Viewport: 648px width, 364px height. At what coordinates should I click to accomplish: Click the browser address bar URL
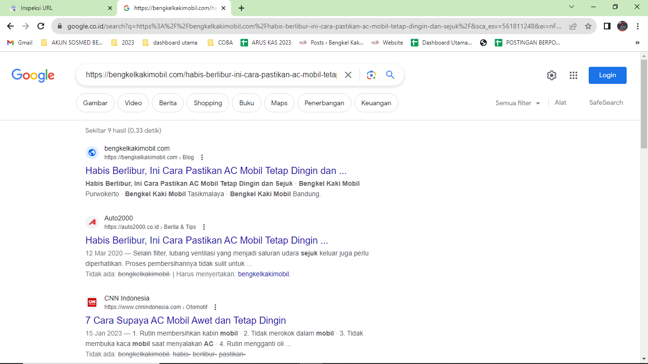click(x=314, y=27)
